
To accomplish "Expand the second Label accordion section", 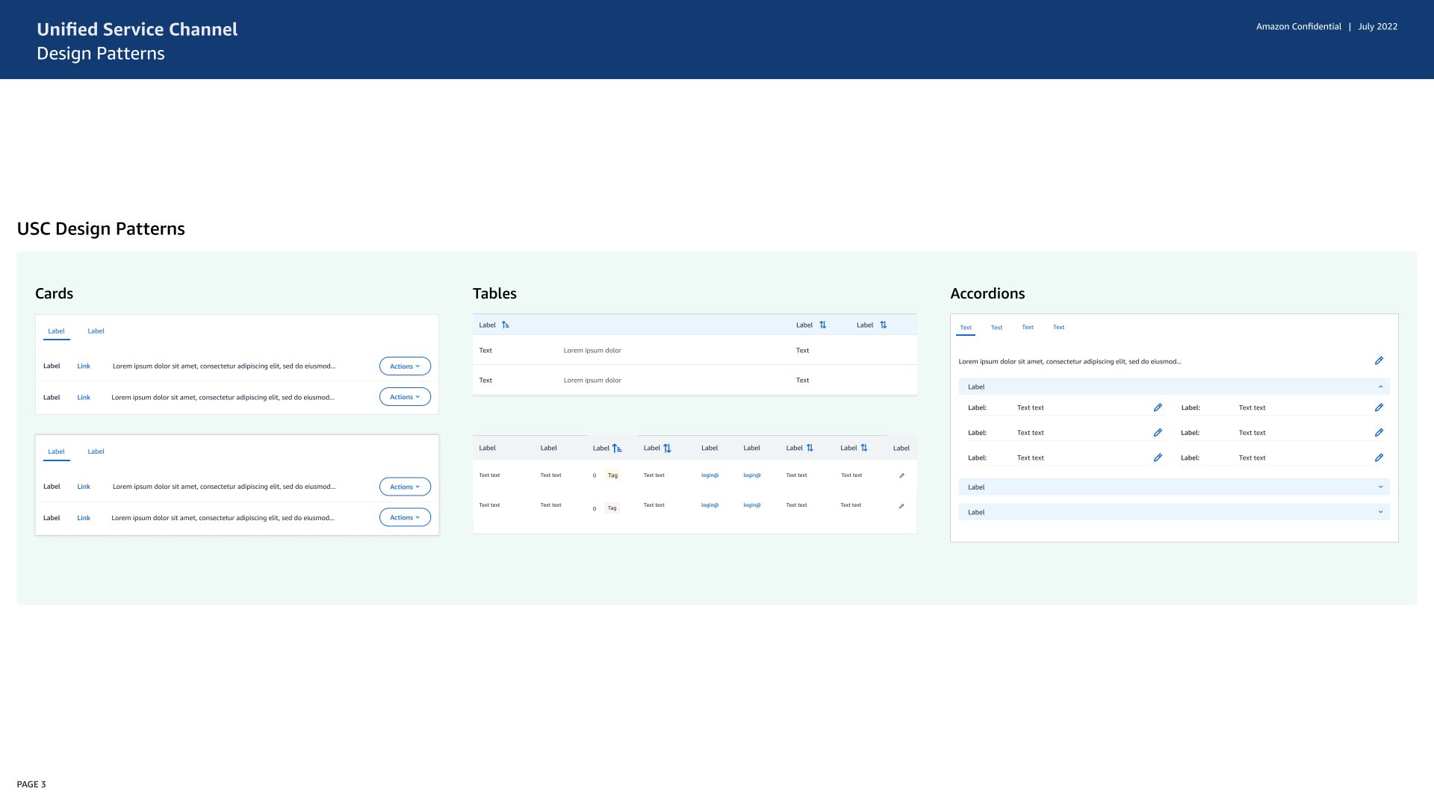I will [1380, 487].
